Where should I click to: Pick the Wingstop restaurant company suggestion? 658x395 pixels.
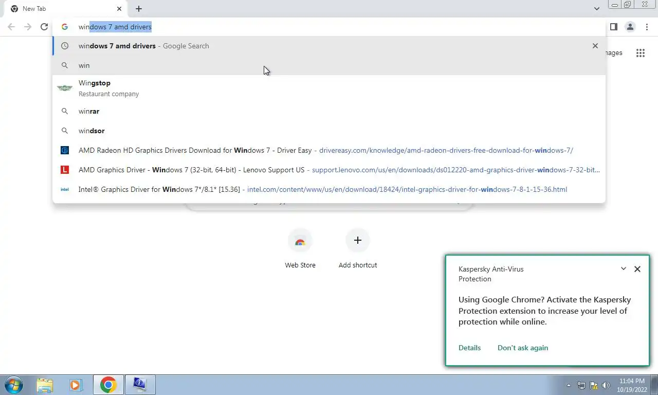[x=329, y=88]
